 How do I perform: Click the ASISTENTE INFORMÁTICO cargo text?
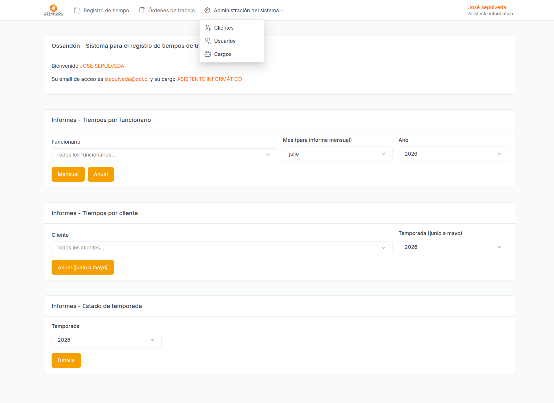tap(210, 79)
